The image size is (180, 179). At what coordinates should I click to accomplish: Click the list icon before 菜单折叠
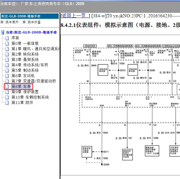24,22
